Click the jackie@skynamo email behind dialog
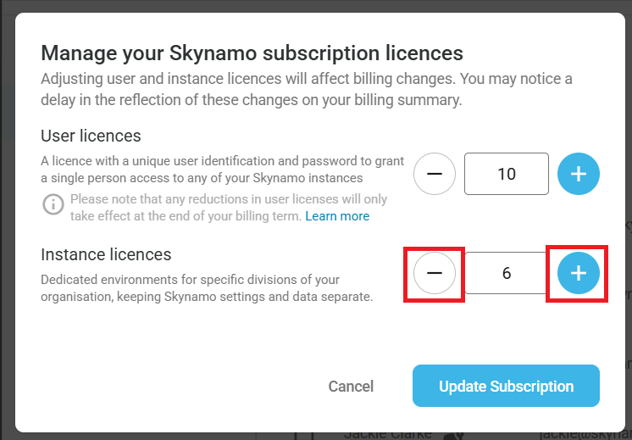The image size is (632, 440). [x=585, y=435]
